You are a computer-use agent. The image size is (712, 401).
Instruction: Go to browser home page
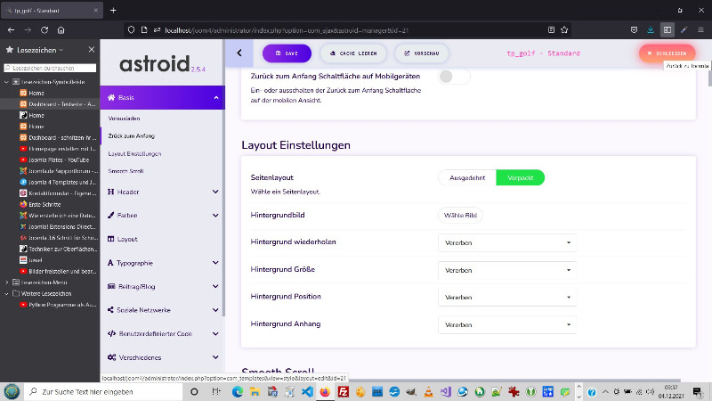(x=61, y=30)
